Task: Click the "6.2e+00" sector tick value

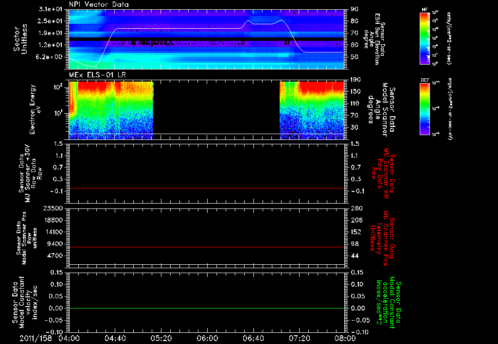Action: tap(50, 57)
